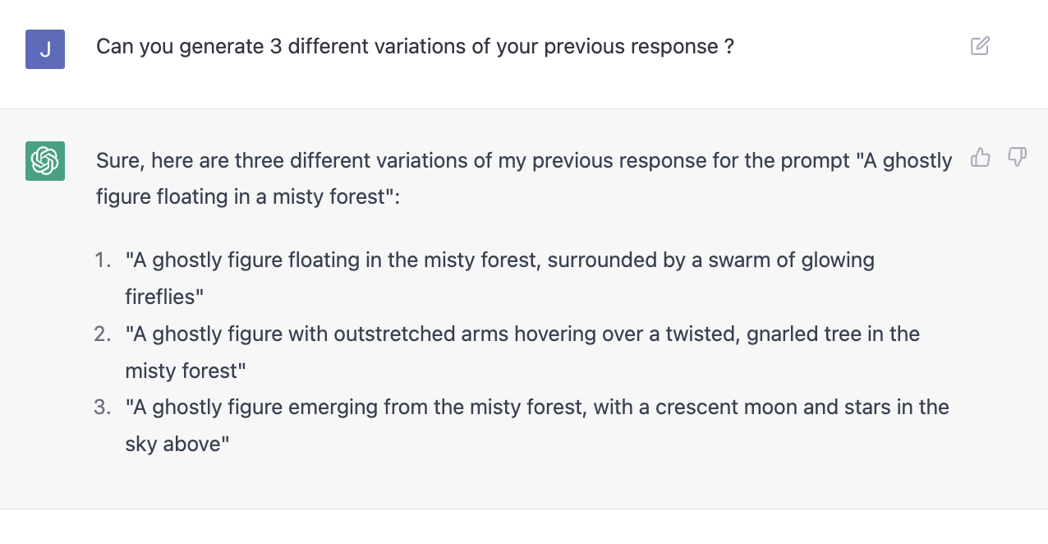This screenshot has height=544, width=1048.
Task: Click the assistant response area
Action: click(x=526, y=304)
